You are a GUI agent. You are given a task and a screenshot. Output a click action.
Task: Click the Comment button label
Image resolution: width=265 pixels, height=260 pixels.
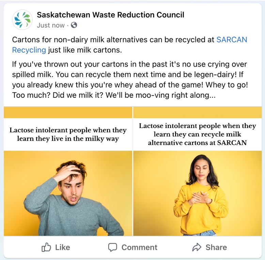click(139, 247)
